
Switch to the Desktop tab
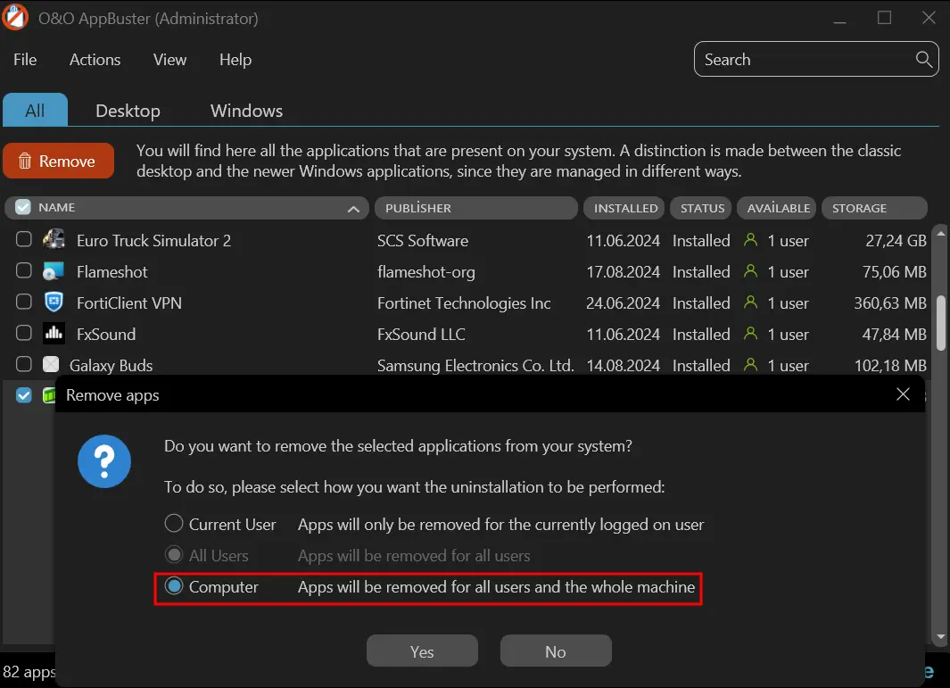click(128, 111)
